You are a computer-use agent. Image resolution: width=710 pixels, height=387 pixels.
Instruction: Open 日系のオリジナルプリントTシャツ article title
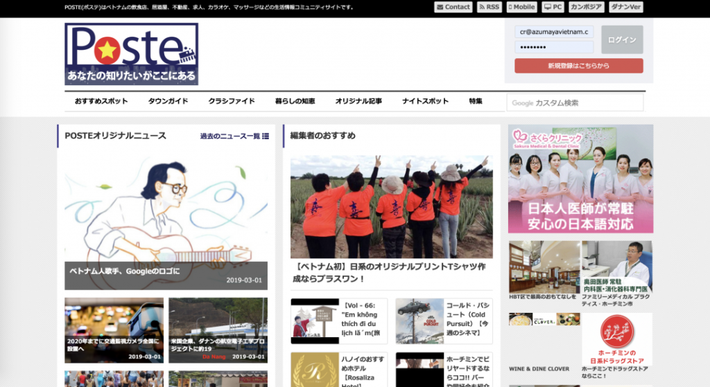390,273
